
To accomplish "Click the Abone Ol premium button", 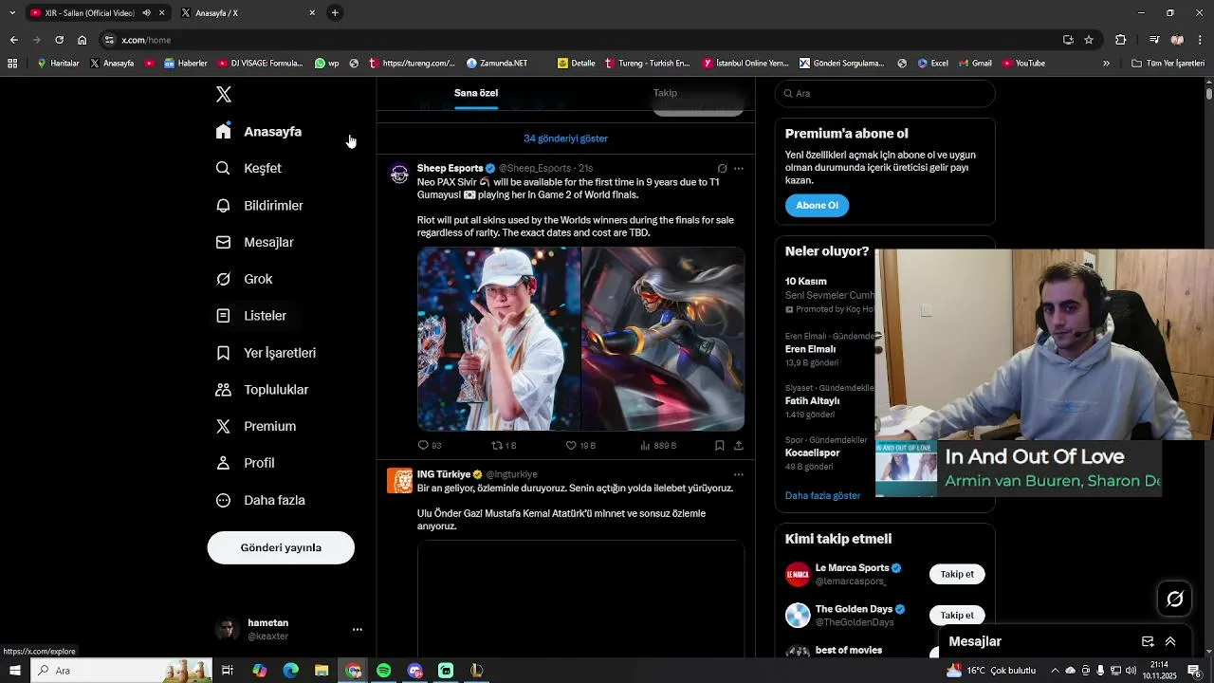I will (817, 205).
